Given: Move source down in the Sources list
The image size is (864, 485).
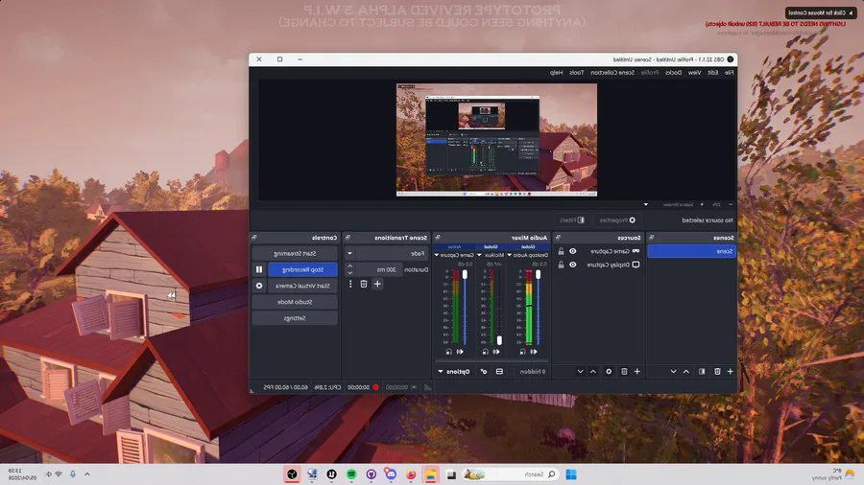Looking at the screenshot, I should (x=580, y=371).
